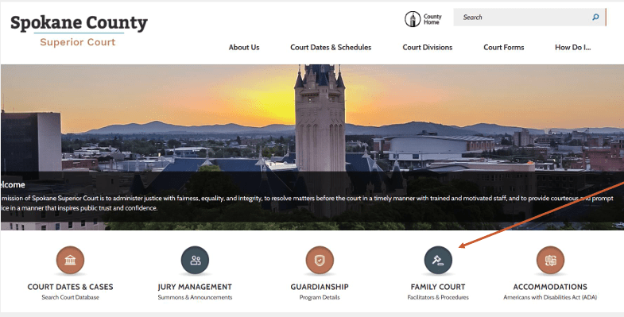Click the Accommodations icon

tap(550, 260)
